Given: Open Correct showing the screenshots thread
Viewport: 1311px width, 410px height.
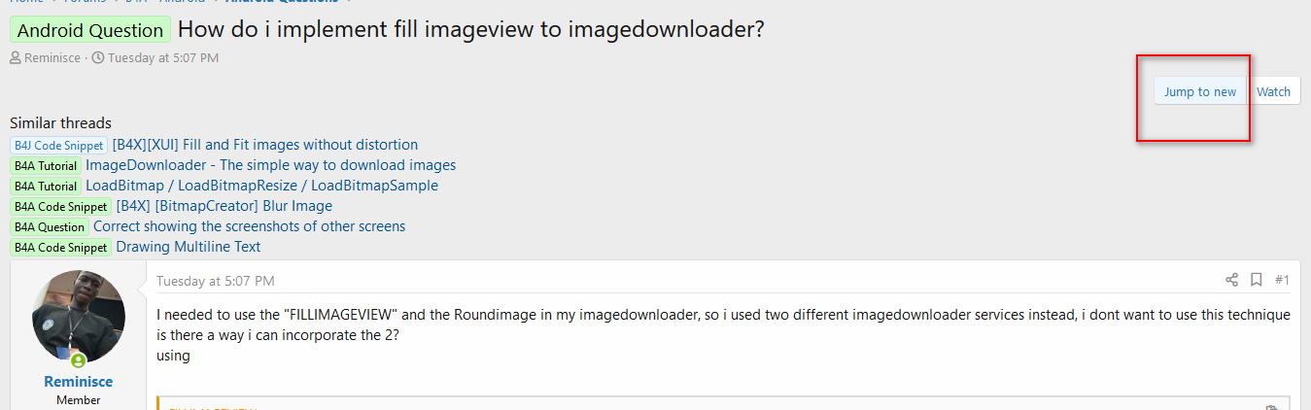Looking at the screenshot, I should point(249,226).
